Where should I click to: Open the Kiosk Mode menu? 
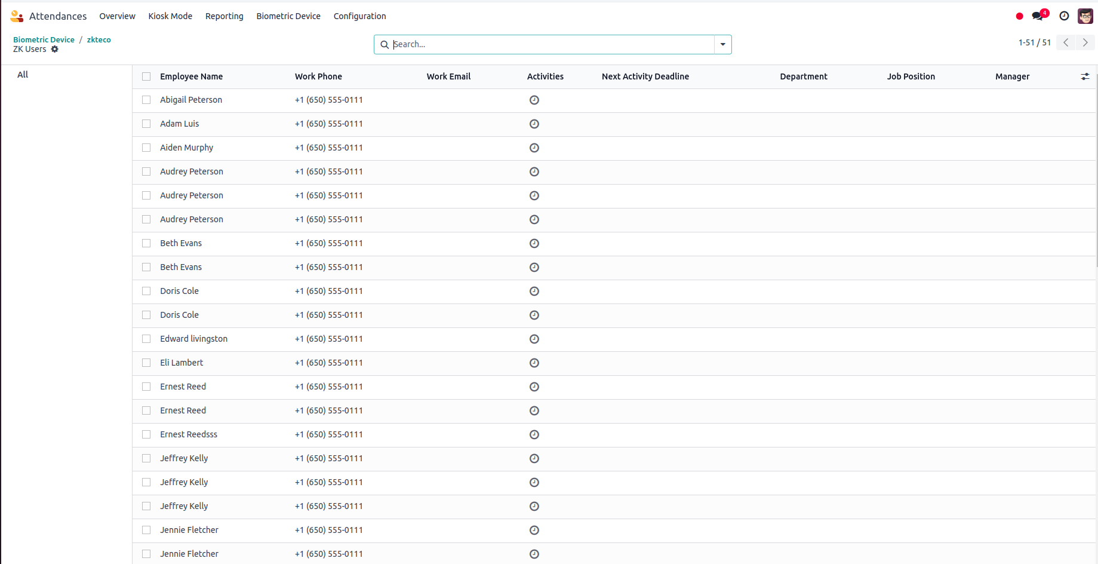pyautogui.click(x=170, y=16)
